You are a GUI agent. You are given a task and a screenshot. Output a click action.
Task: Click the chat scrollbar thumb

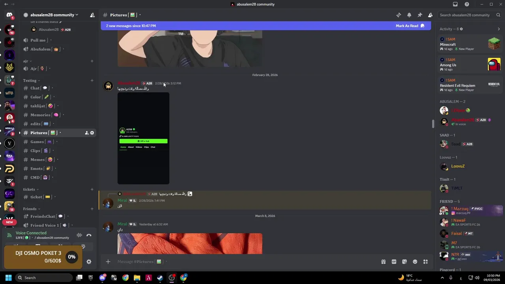[433, 123]
